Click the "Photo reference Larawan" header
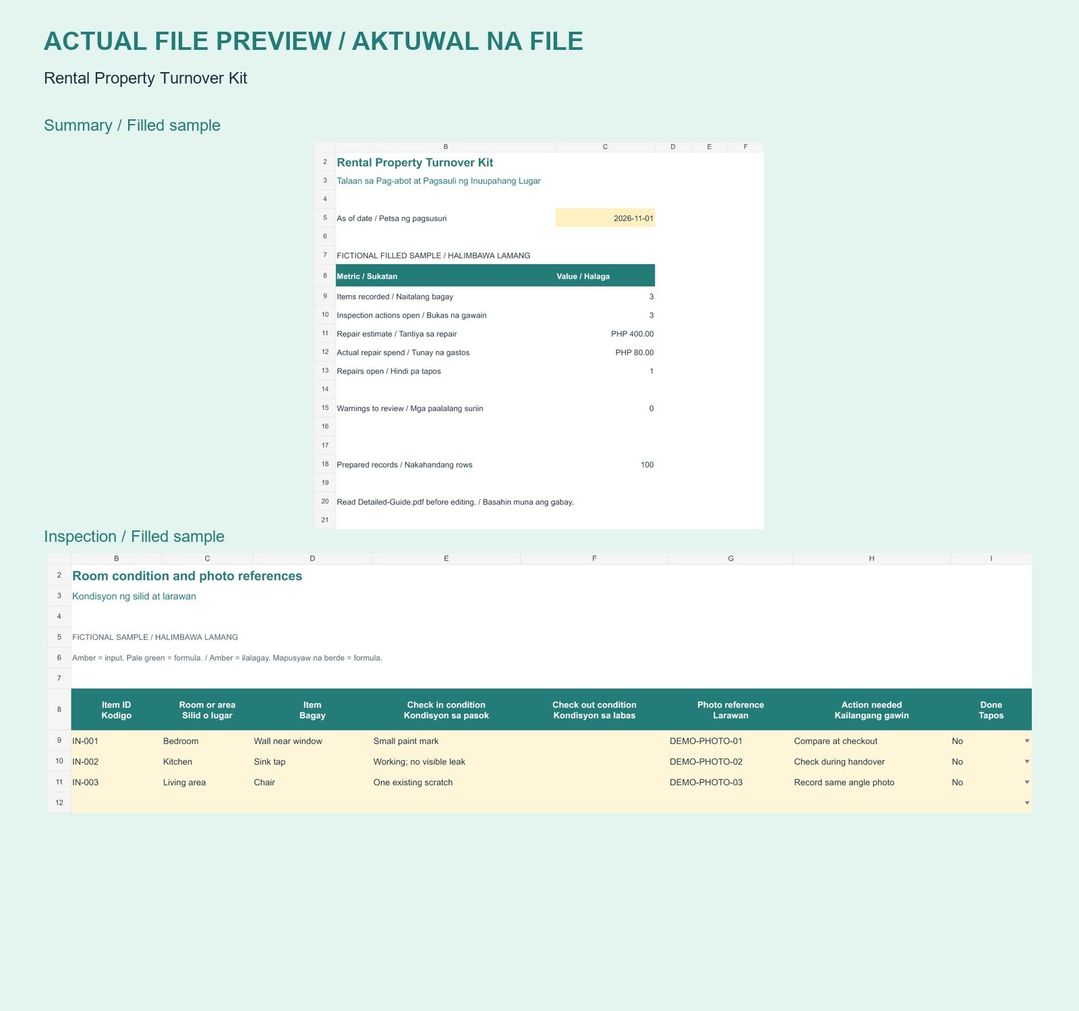 click(x=730, y=710)
